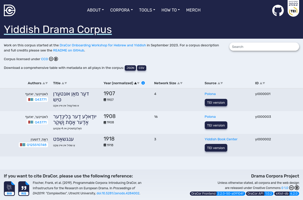Sort table by Year (normalized) column

point(121,83)
